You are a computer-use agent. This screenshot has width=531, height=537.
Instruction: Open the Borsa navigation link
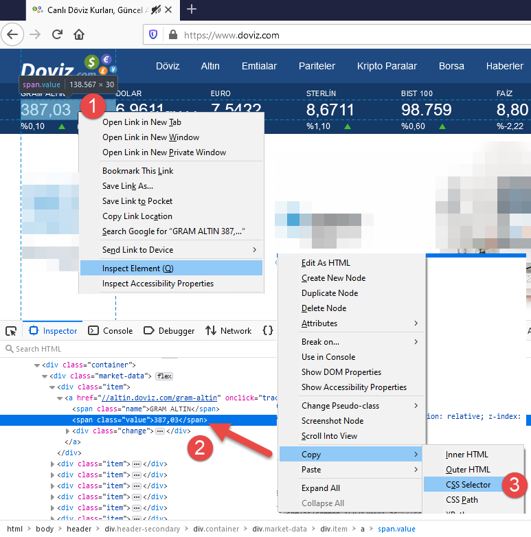451,66
